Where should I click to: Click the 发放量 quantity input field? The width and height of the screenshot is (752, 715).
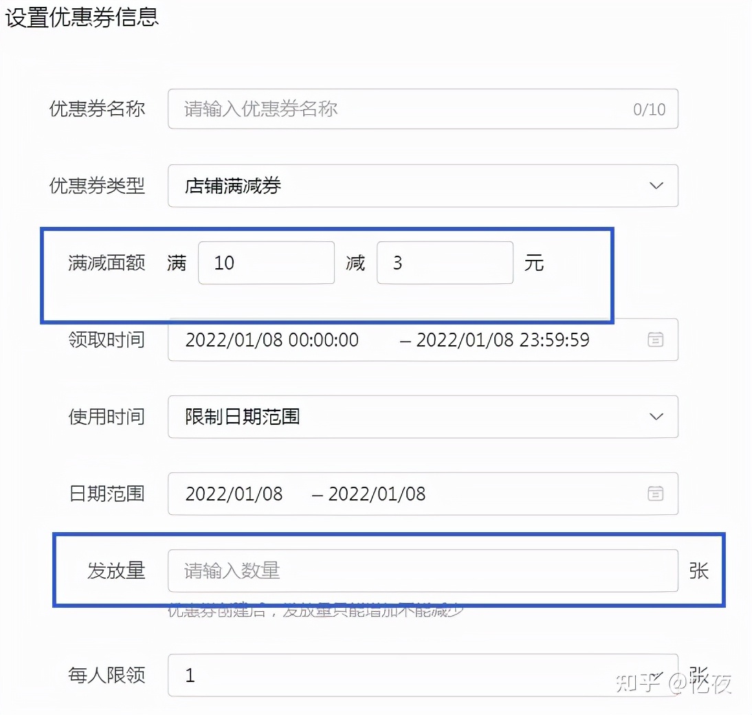coord(423,571)
